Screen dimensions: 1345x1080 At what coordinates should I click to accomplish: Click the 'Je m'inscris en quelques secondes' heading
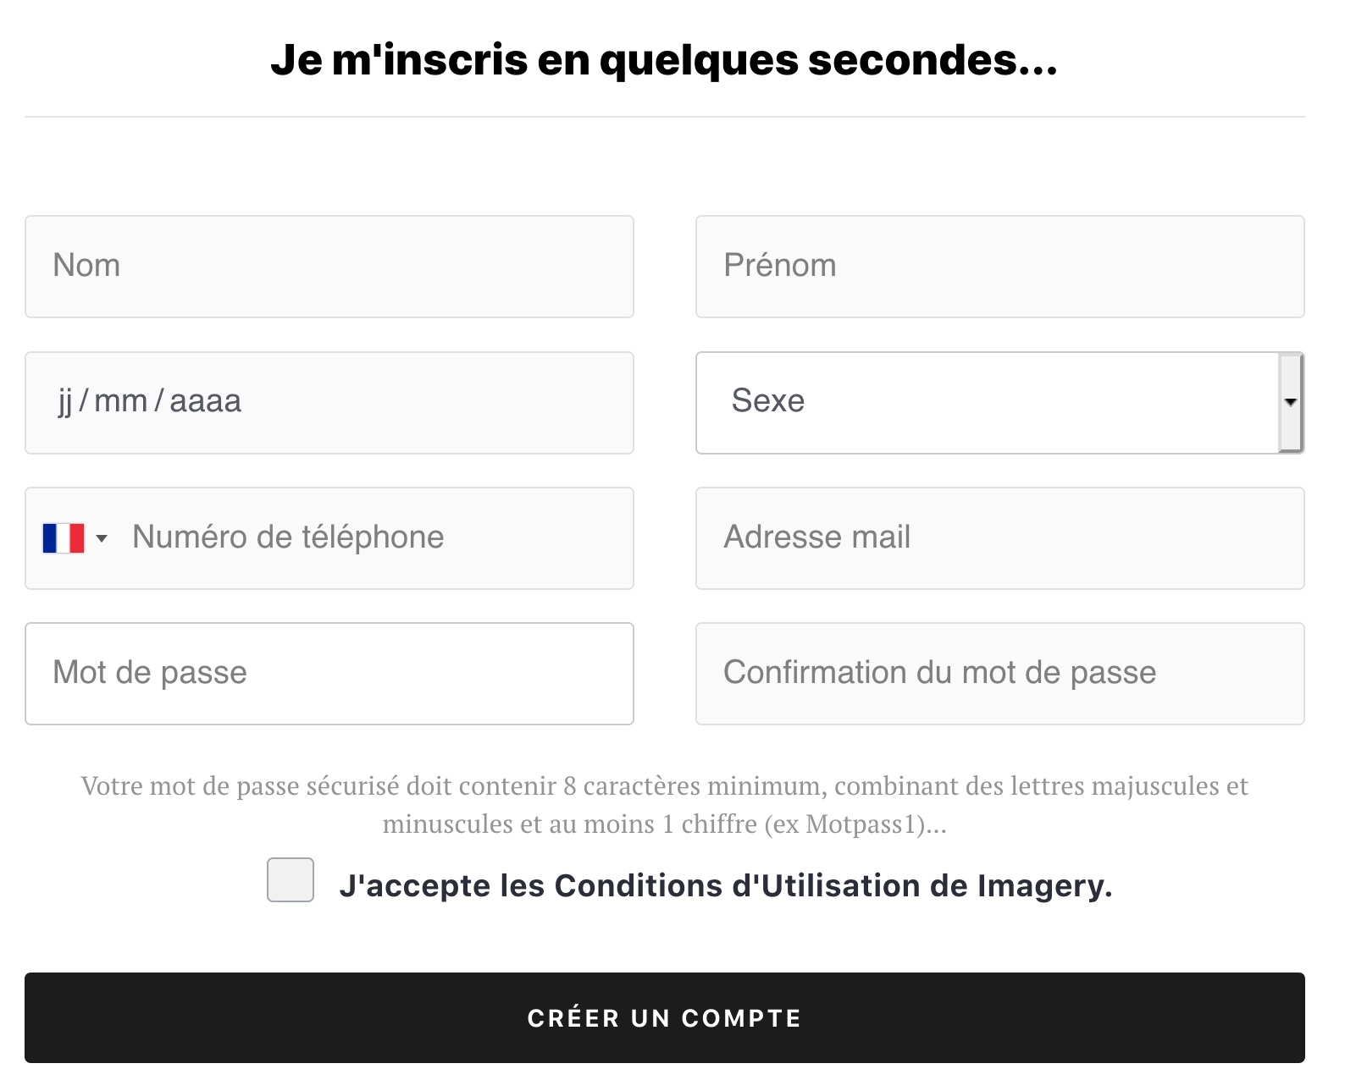664,60
